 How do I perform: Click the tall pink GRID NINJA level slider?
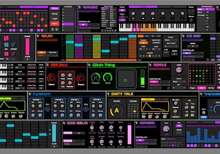[129, 135]
